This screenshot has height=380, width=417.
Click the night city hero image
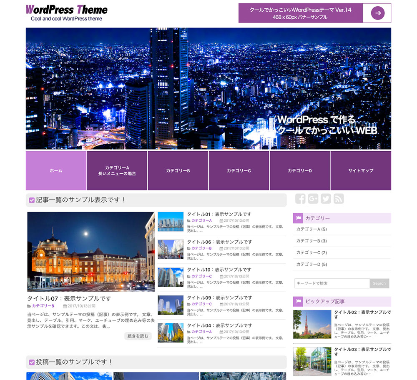tap(208, 88)
